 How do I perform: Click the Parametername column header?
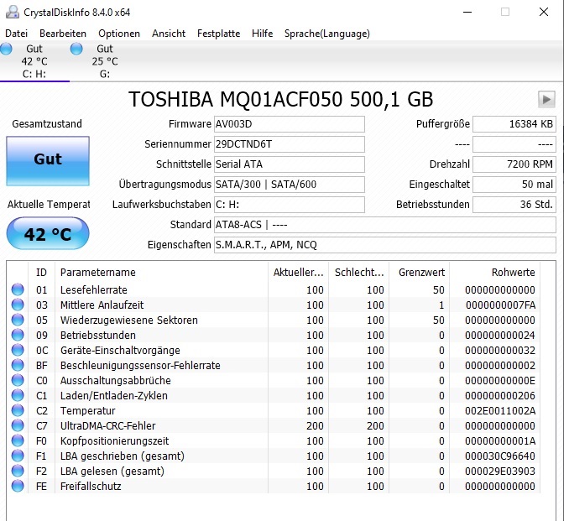[x=161, y=272]
